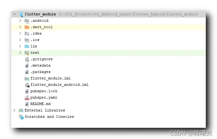Click the Flutter logo icon of flutter_module
Screen dimensions: 217x139
pyautogui.click(x=21, y=14)
